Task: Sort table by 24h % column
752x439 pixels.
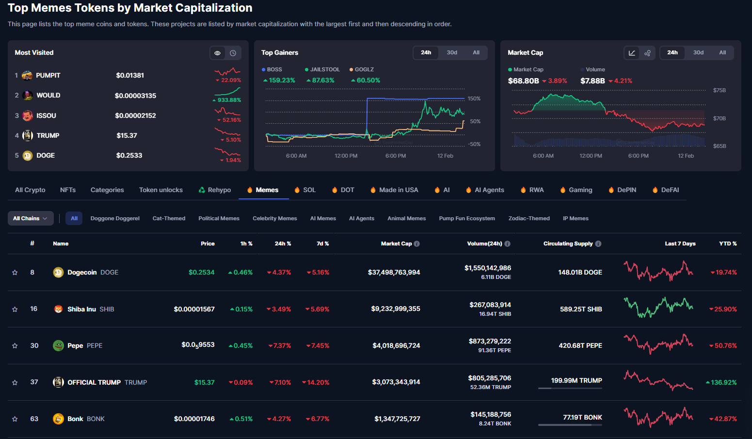Action: point(283,244)
